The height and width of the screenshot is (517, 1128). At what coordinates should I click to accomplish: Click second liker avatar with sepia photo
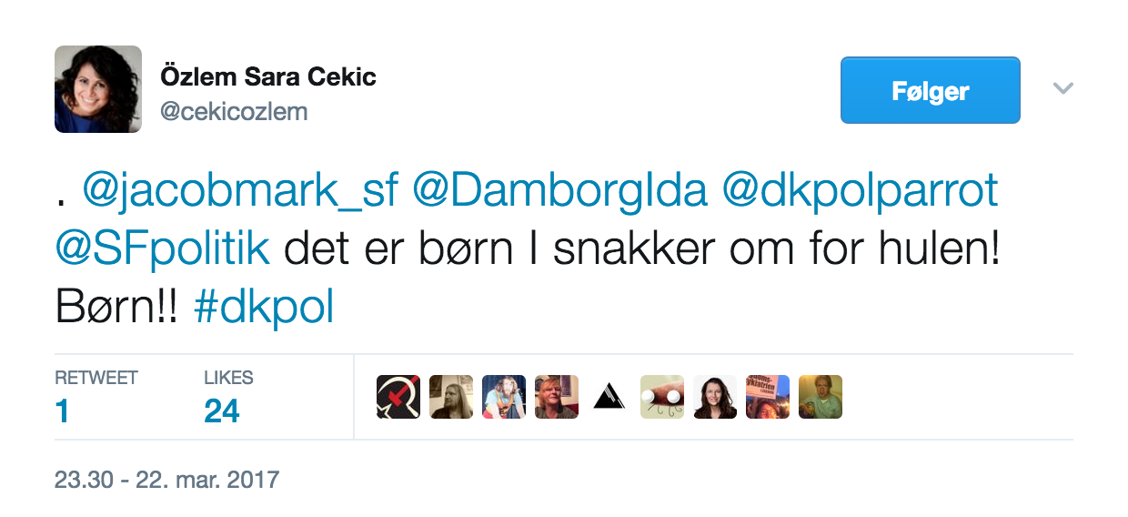click(451, 397)
